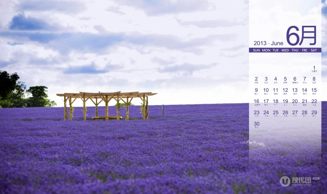Screen dimensions: 327x194
Task: Choose date 15 in the calendar
Action: click(314, 91)
